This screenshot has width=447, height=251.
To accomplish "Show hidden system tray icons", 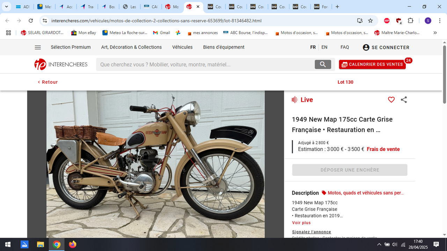I will point(379,244).
